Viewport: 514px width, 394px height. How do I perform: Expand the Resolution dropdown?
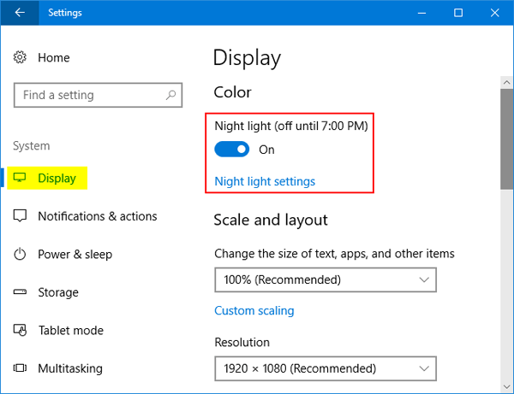click(x=325, y=368)
